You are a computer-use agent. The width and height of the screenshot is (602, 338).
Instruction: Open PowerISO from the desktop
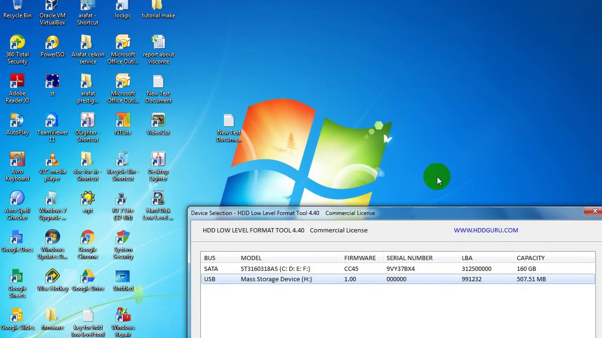click(52, 46)
